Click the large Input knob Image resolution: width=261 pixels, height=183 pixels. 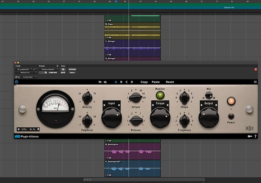pyautogui.click(x=112, y=118)
